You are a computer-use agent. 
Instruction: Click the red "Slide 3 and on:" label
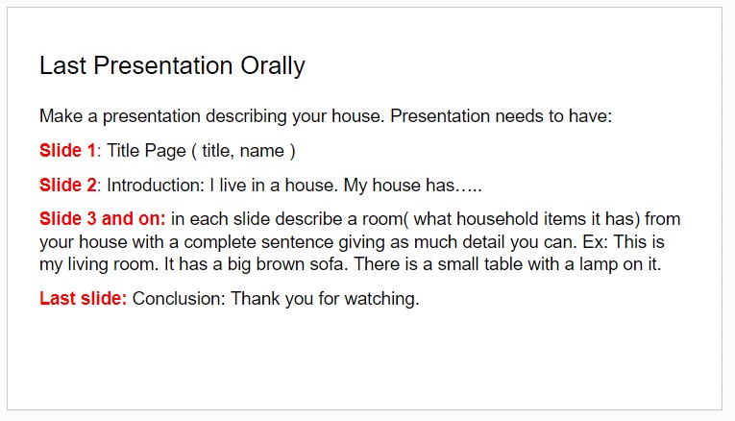(x=103, y=219)
